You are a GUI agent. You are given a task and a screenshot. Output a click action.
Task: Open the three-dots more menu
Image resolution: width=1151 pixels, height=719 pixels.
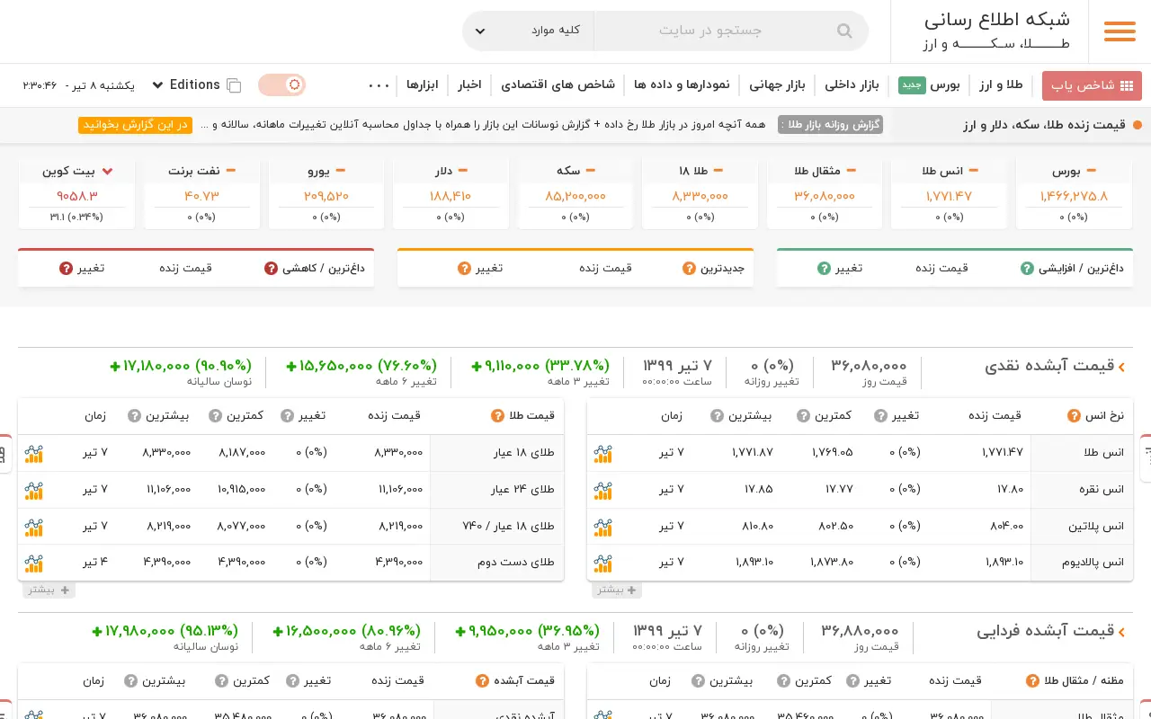379,85
